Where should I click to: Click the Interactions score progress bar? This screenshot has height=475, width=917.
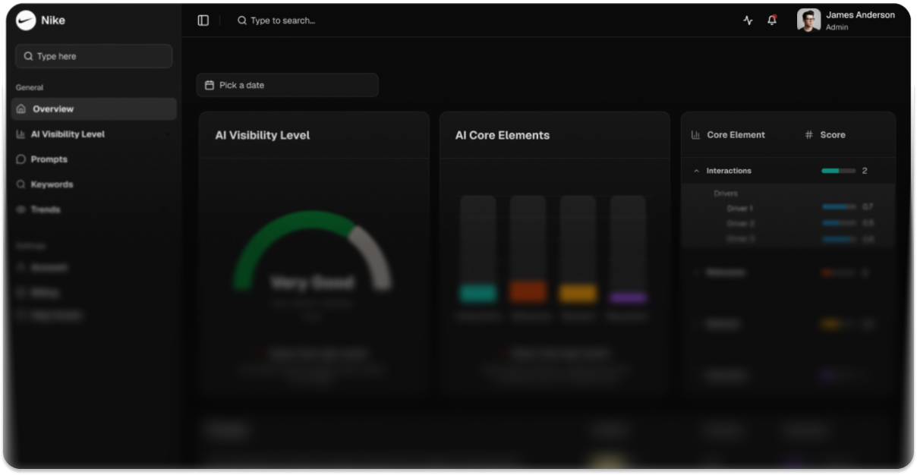[x=838, y=171]
